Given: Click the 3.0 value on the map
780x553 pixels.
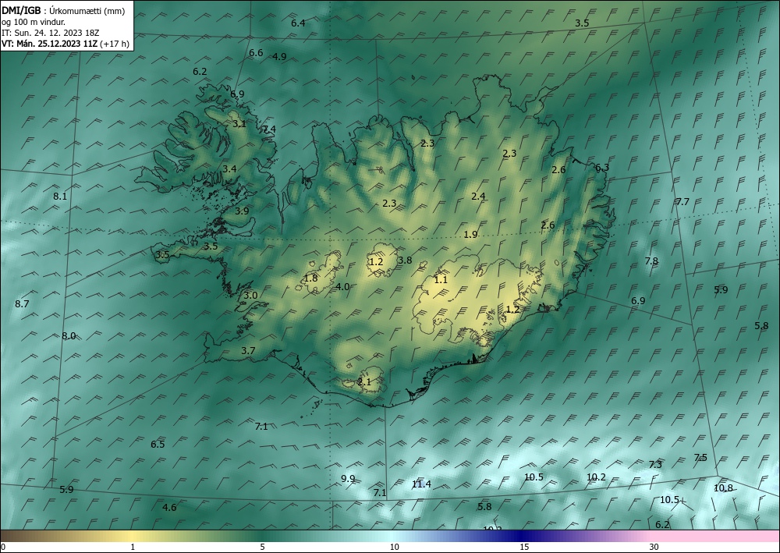Looking at the screenshot, I should [x=250, y=296].
